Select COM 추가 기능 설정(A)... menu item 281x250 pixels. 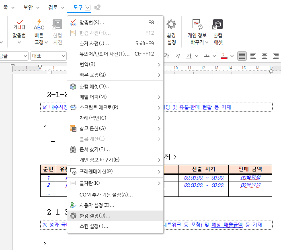115,195
